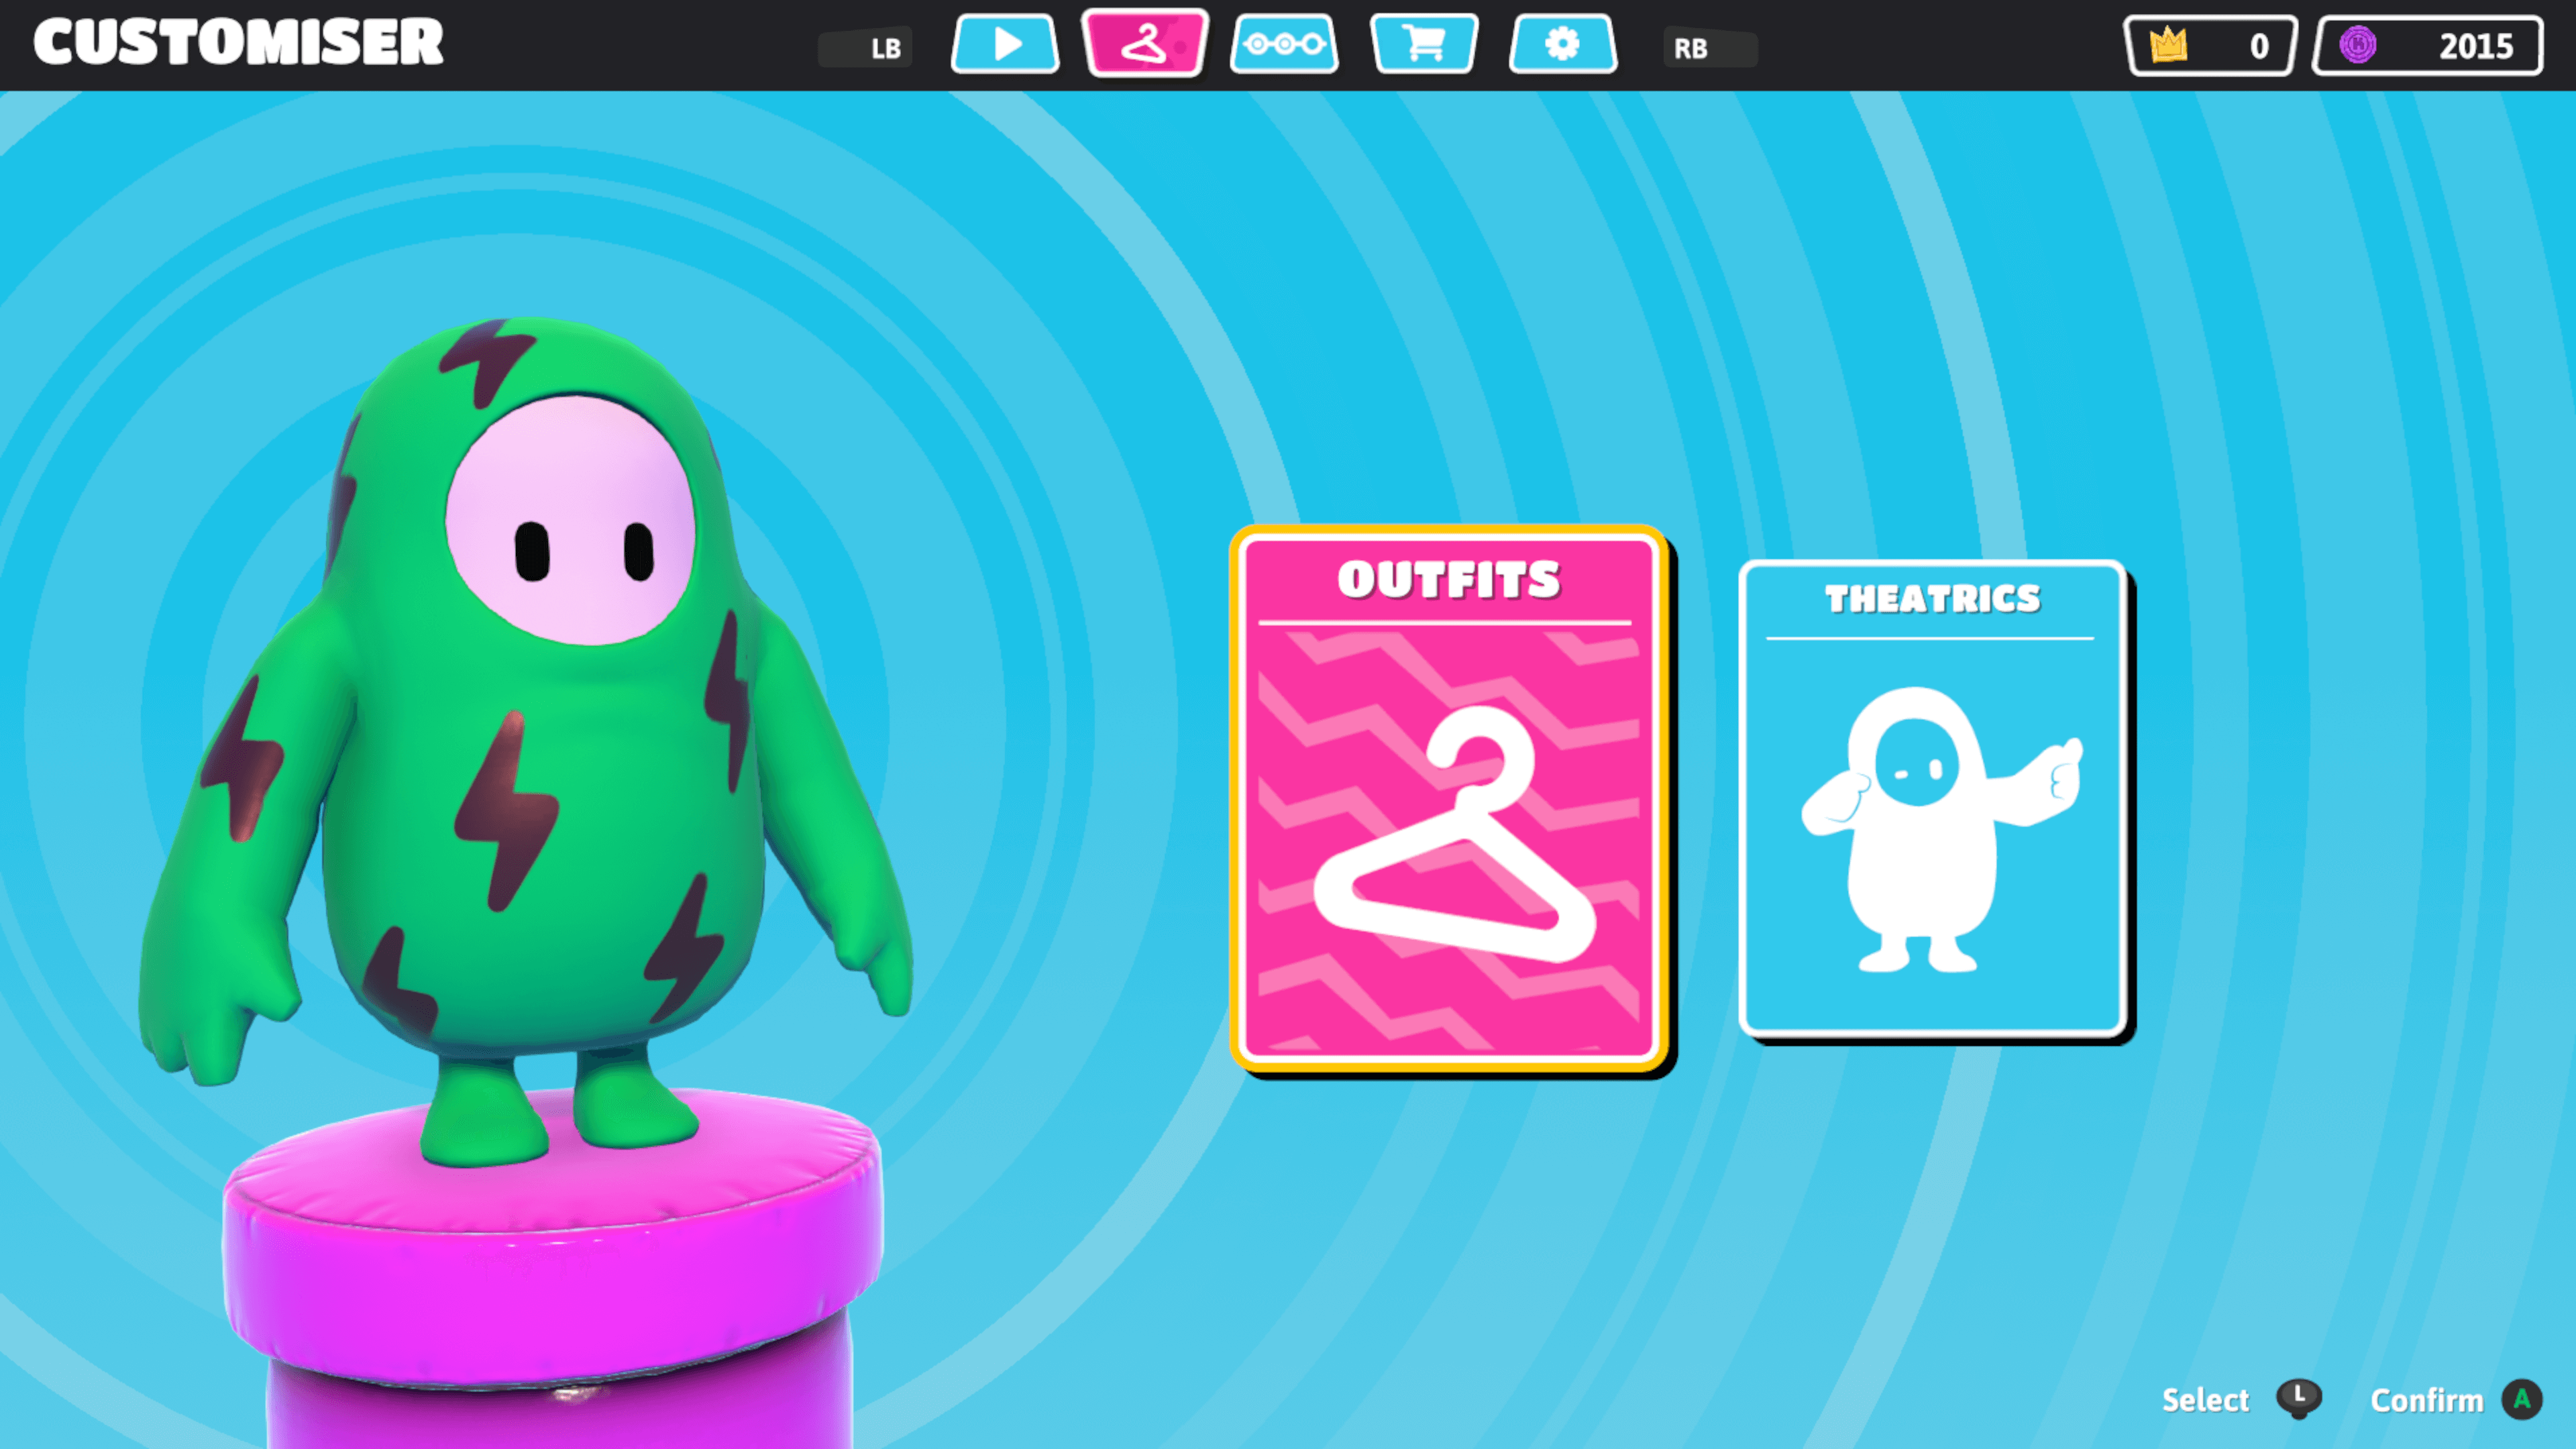Open the settings gear tab
The width and height of the screenshot is (2576, 1449).
click(1562, 45)
